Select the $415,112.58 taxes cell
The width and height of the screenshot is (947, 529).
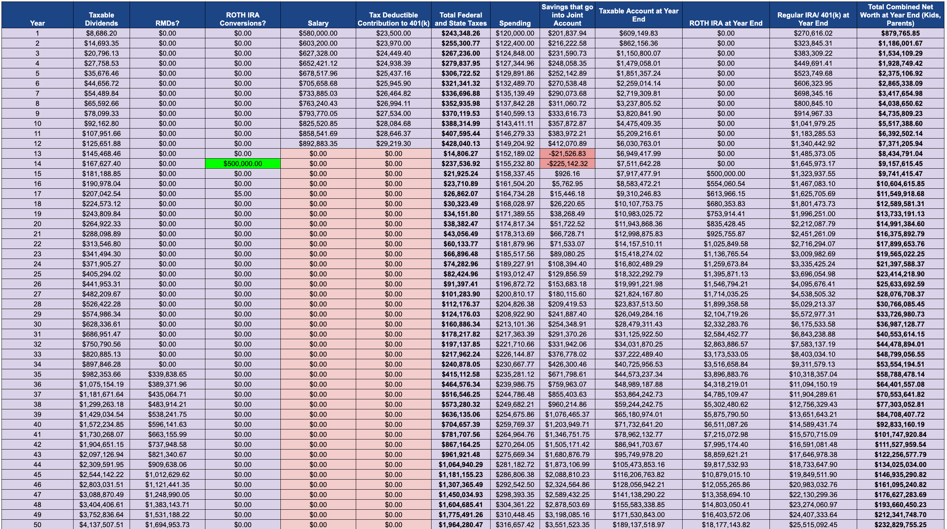tap(461, 374)
